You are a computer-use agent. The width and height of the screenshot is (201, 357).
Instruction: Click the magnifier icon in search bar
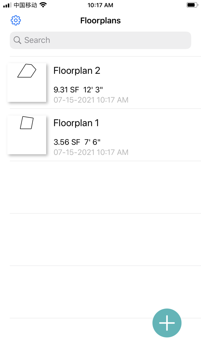[x=17, y=40]
